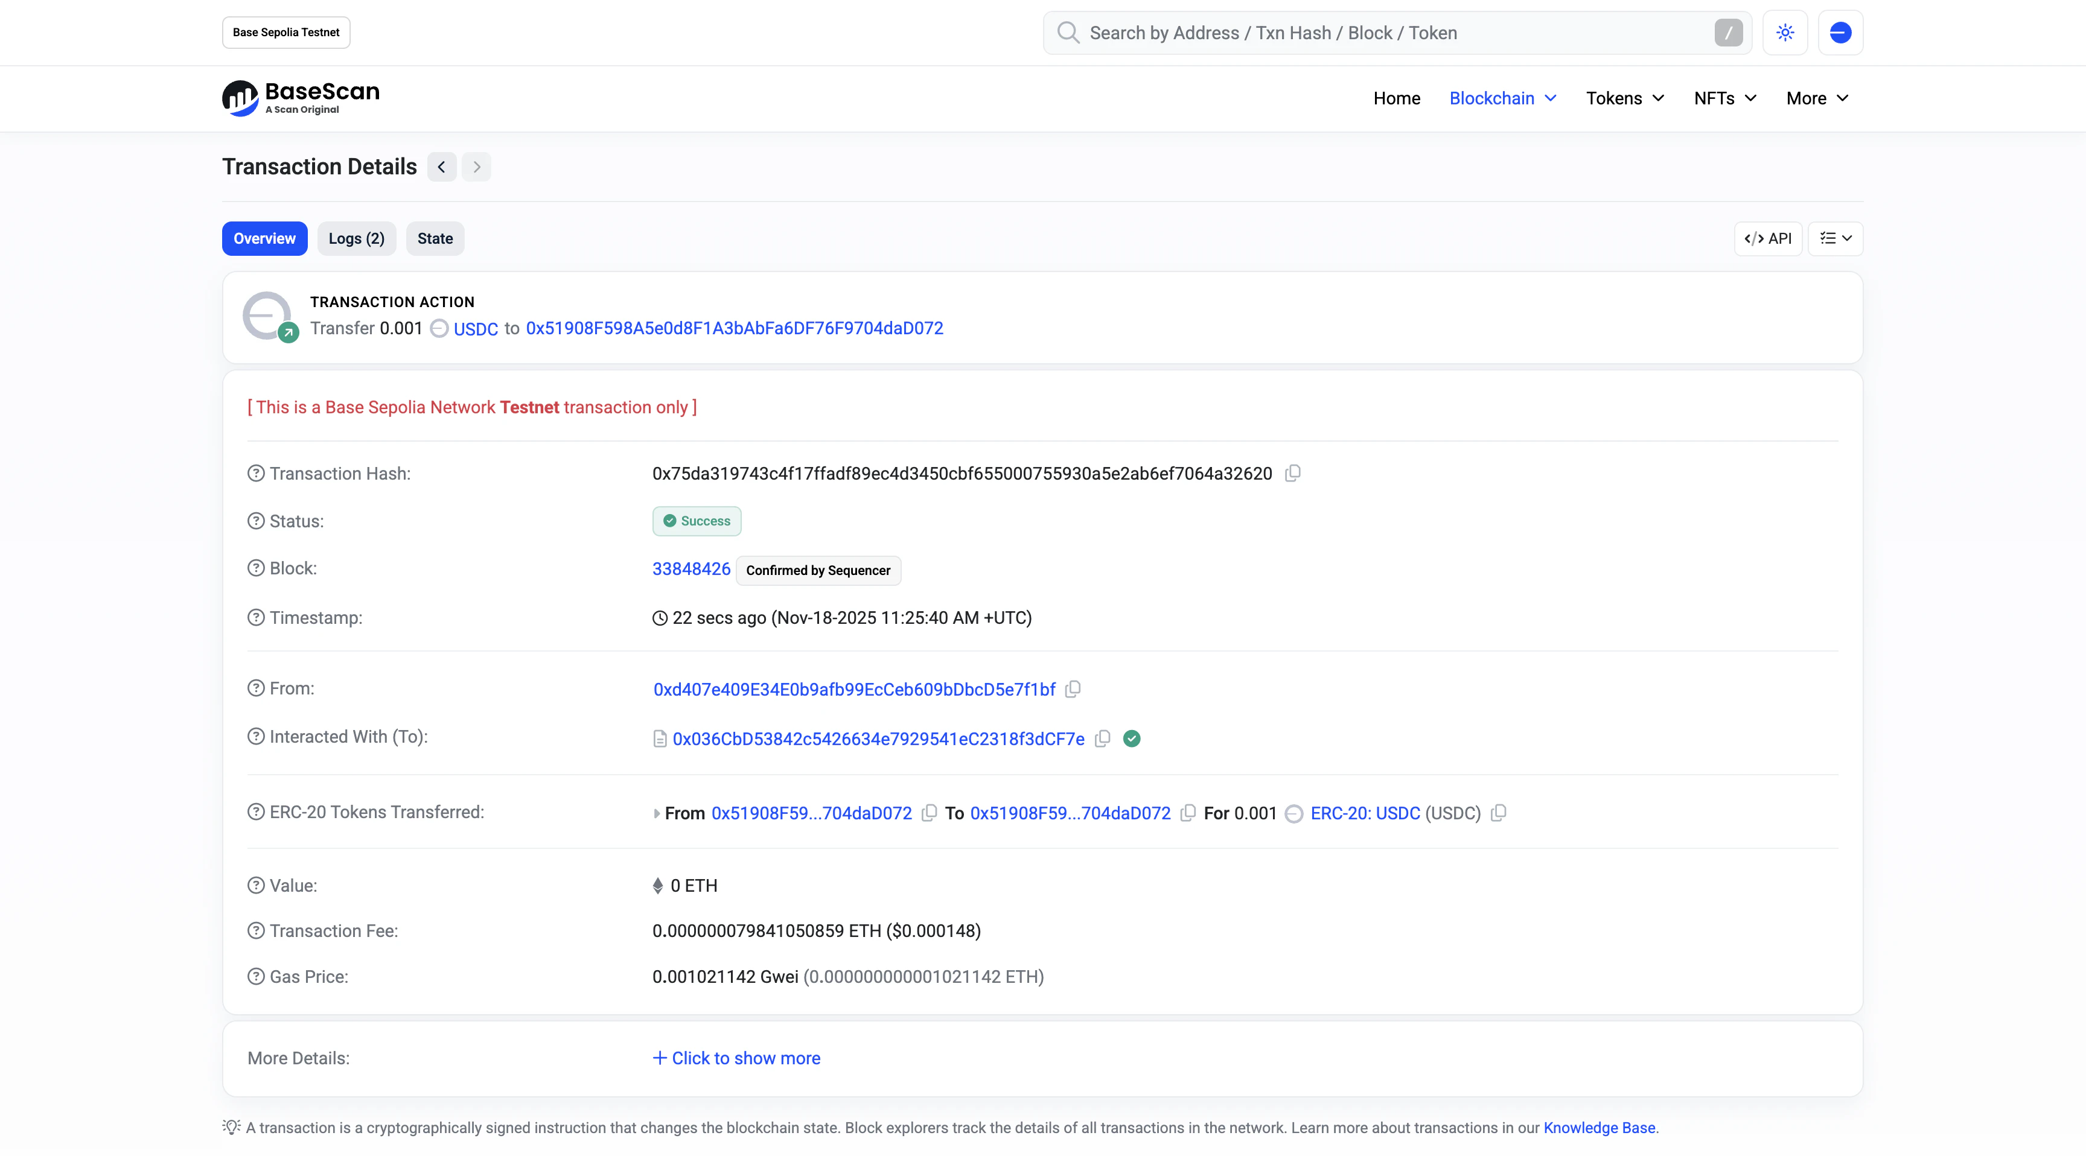This screenshot has height=1156, width=2086.
Task: Select the Overview tab
Action: coord(265,238)
